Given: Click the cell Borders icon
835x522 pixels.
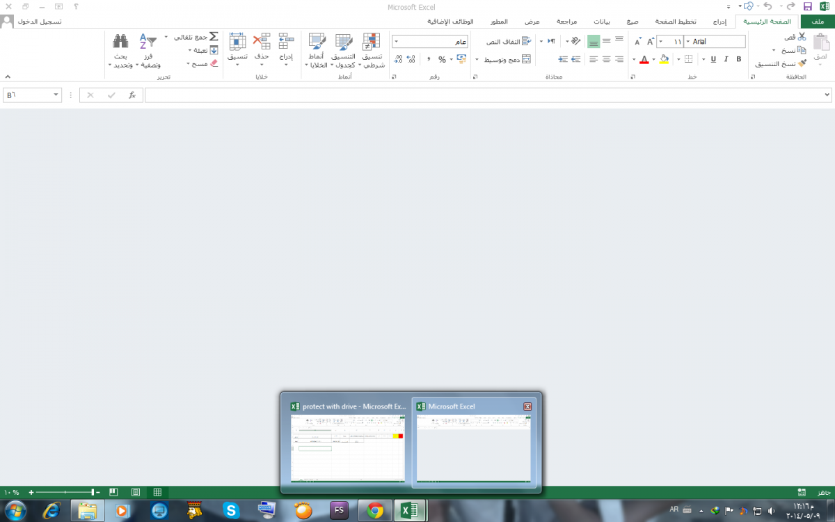Looking at the screenshot, I should click(688, 59).
